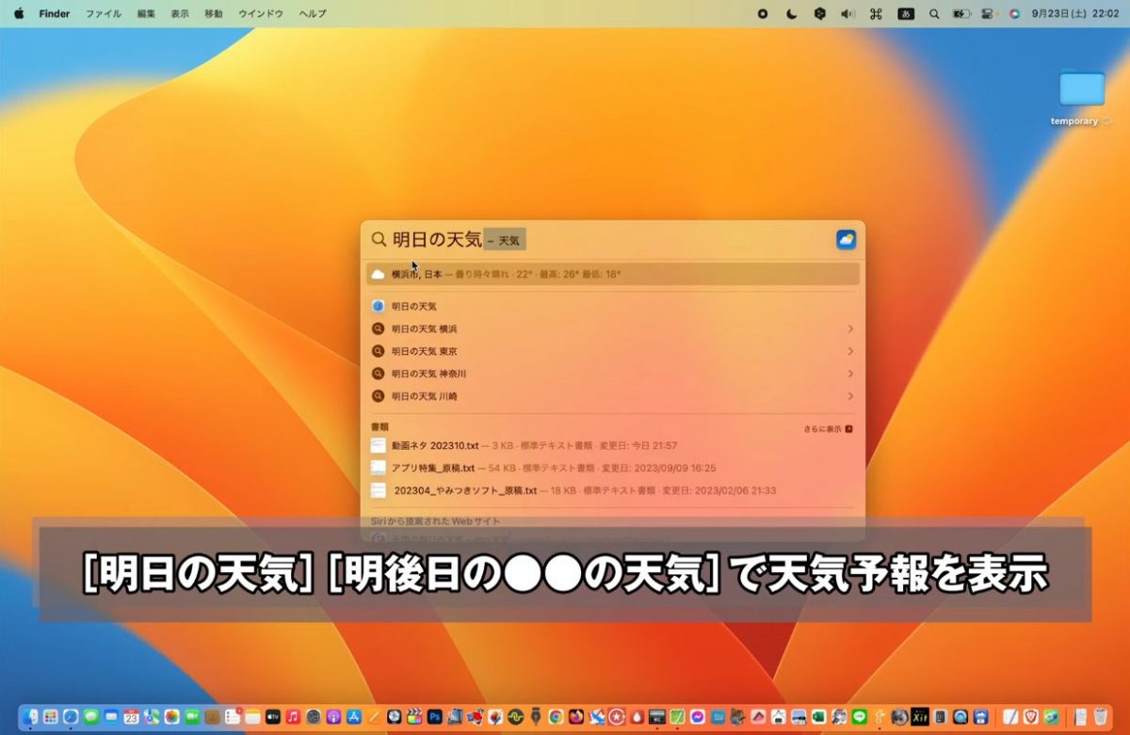Toggle Focus mode moon icon in menu bar
Screen dimensions: 1130x735
(x=792, y=14)
